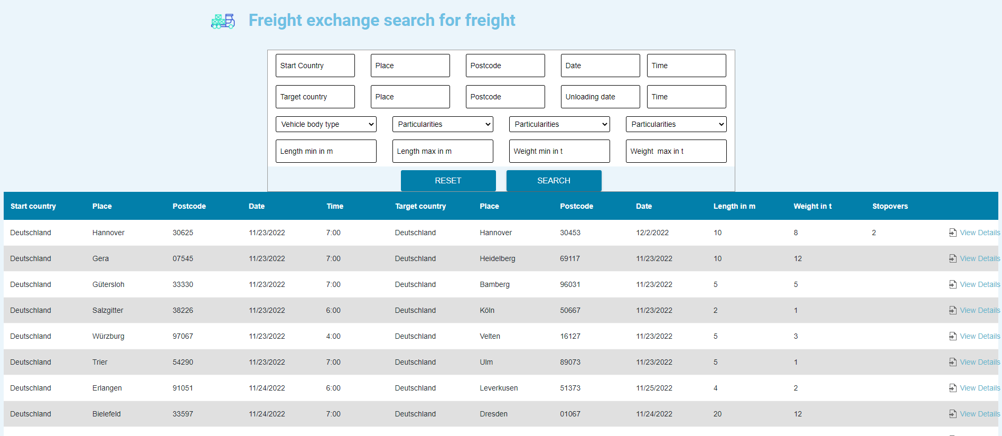Screen dimensions: 1002x436
Task: Click the Unloading date field
Action: point(601,97)
